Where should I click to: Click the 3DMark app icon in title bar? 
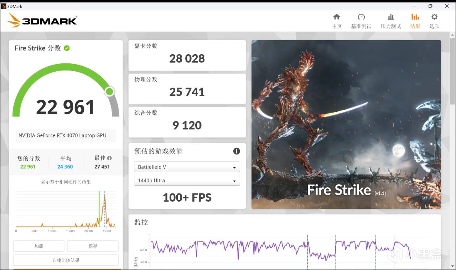(x=4, y=6)
